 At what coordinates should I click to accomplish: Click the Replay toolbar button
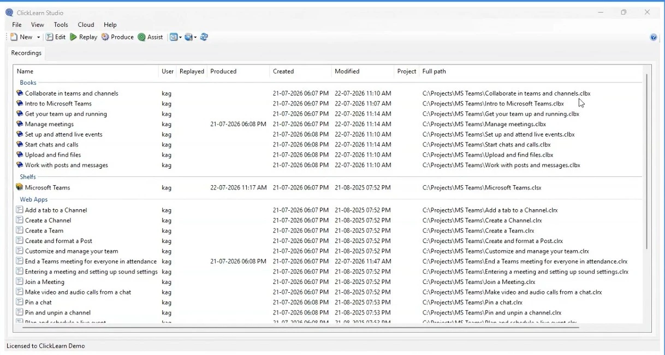coord(84,37)
